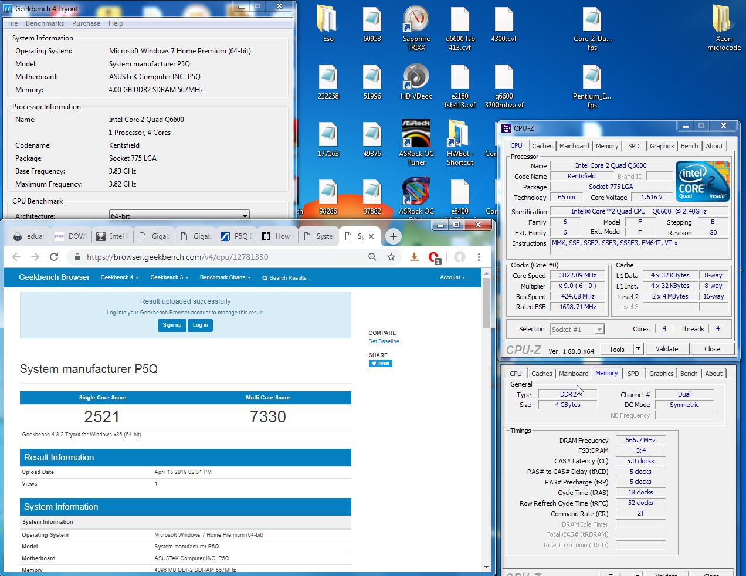The image size is (746, 576).
Task: Open the Purchase menu in Geekbench 4
Action: click(x=86, y=23)
